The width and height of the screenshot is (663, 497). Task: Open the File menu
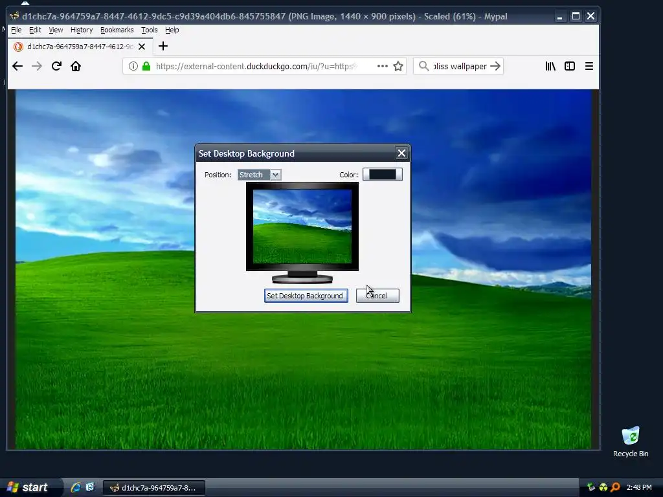coord(16,30)
